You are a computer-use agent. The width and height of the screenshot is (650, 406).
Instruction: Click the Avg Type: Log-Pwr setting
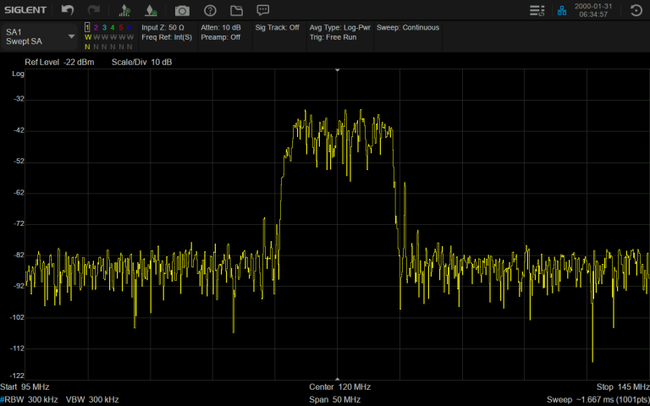click(339, 27)
